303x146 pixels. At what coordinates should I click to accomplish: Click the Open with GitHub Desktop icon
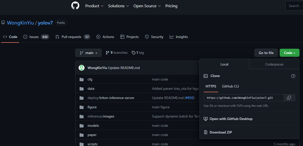[206, 119]
